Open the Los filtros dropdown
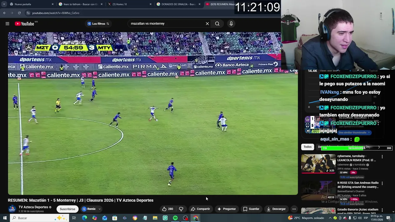The width and height of the screenshot is (395, 222). tap(98, 24)
